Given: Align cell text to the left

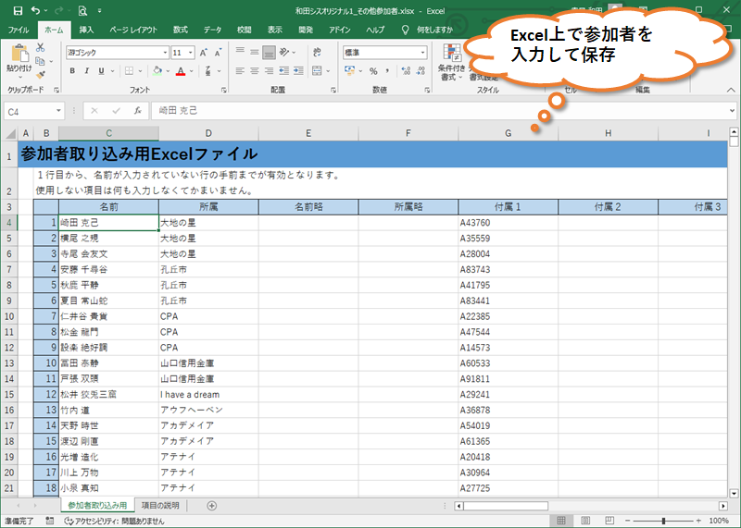Looking at the screenshot, I should pos(240,71).
